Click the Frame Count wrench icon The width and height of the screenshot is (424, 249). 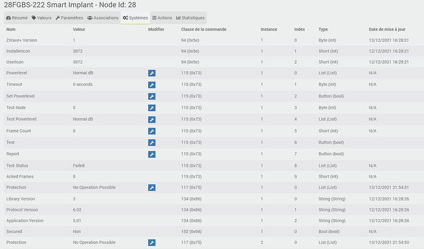[152, 131]
